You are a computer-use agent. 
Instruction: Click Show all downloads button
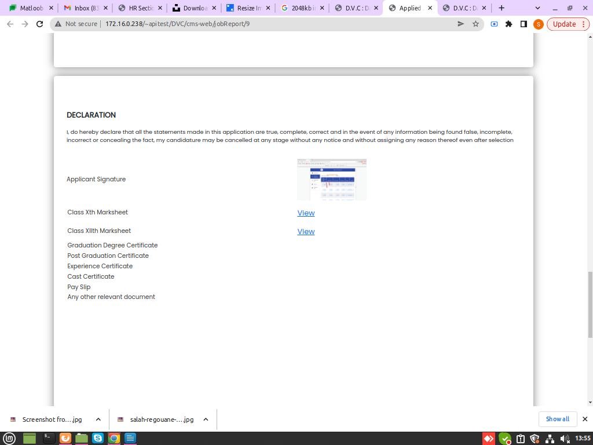pyautogui.click(x=557, y=419)
